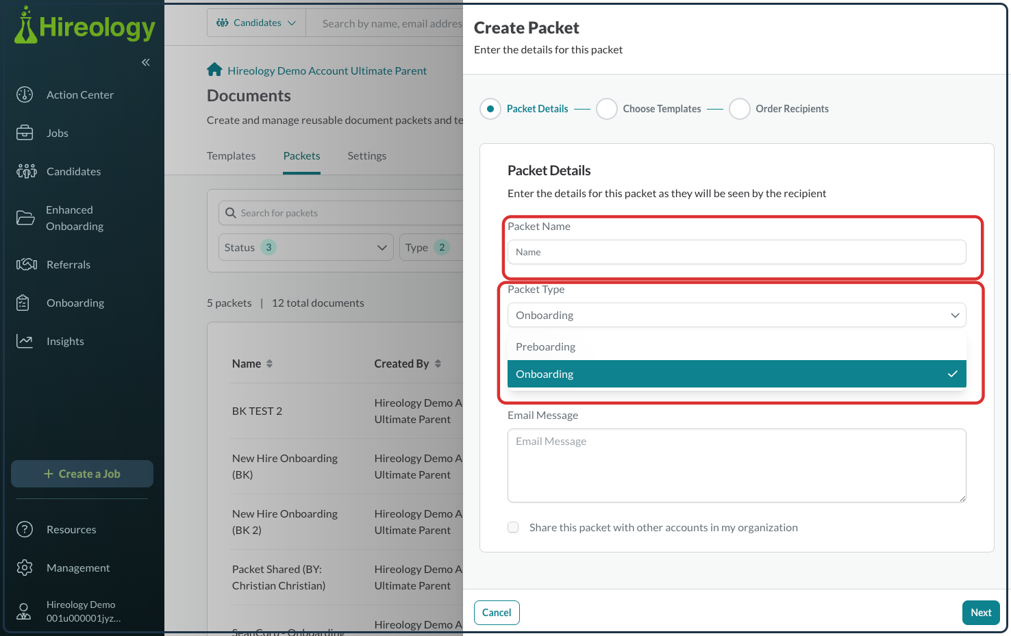This screenshot has height=636, width=1011.
Task: Click the Hireology logo
Action: [x=85, y=26]
